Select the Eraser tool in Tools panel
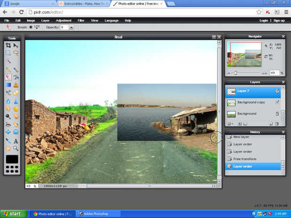 point(8,77)
